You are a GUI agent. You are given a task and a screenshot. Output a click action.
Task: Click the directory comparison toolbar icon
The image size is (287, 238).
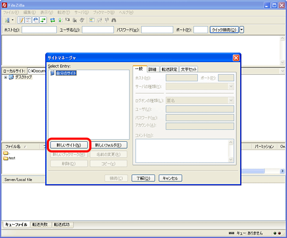(99, 20)
